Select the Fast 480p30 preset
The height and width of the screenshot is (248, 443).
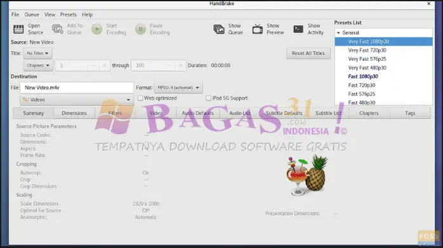pyautogui.click(x=384, y=102)
